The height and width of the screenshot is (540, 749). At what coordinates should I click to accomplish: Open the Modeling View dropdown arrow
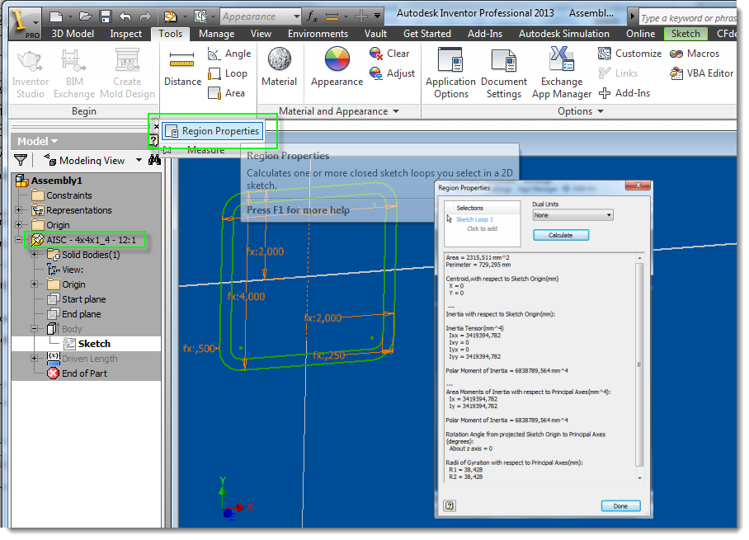pos(139,160)
